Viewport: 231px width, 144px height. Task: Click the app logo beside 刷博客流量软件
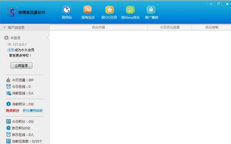click(12, 12)
